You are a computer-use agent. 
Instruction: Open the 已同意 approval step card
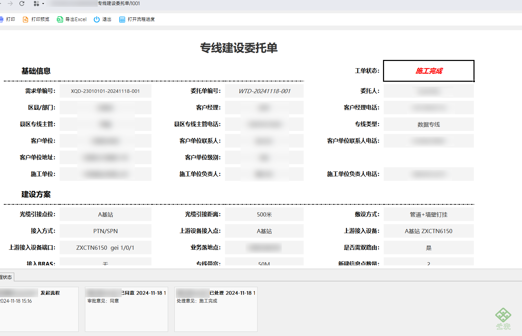tap(127, 309)
